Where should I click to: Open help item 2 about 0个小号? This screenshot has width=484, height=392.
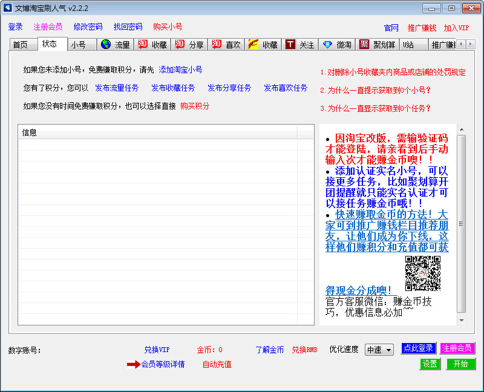(375, 90)
